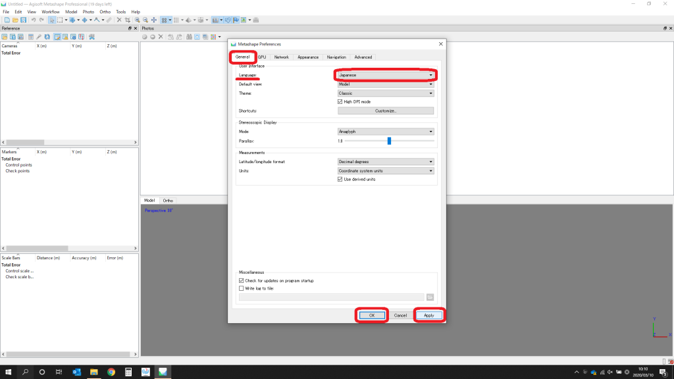This screenshot has width=674, height=379.
Task: Select the Navigation arrow tool
Action: 51,20
